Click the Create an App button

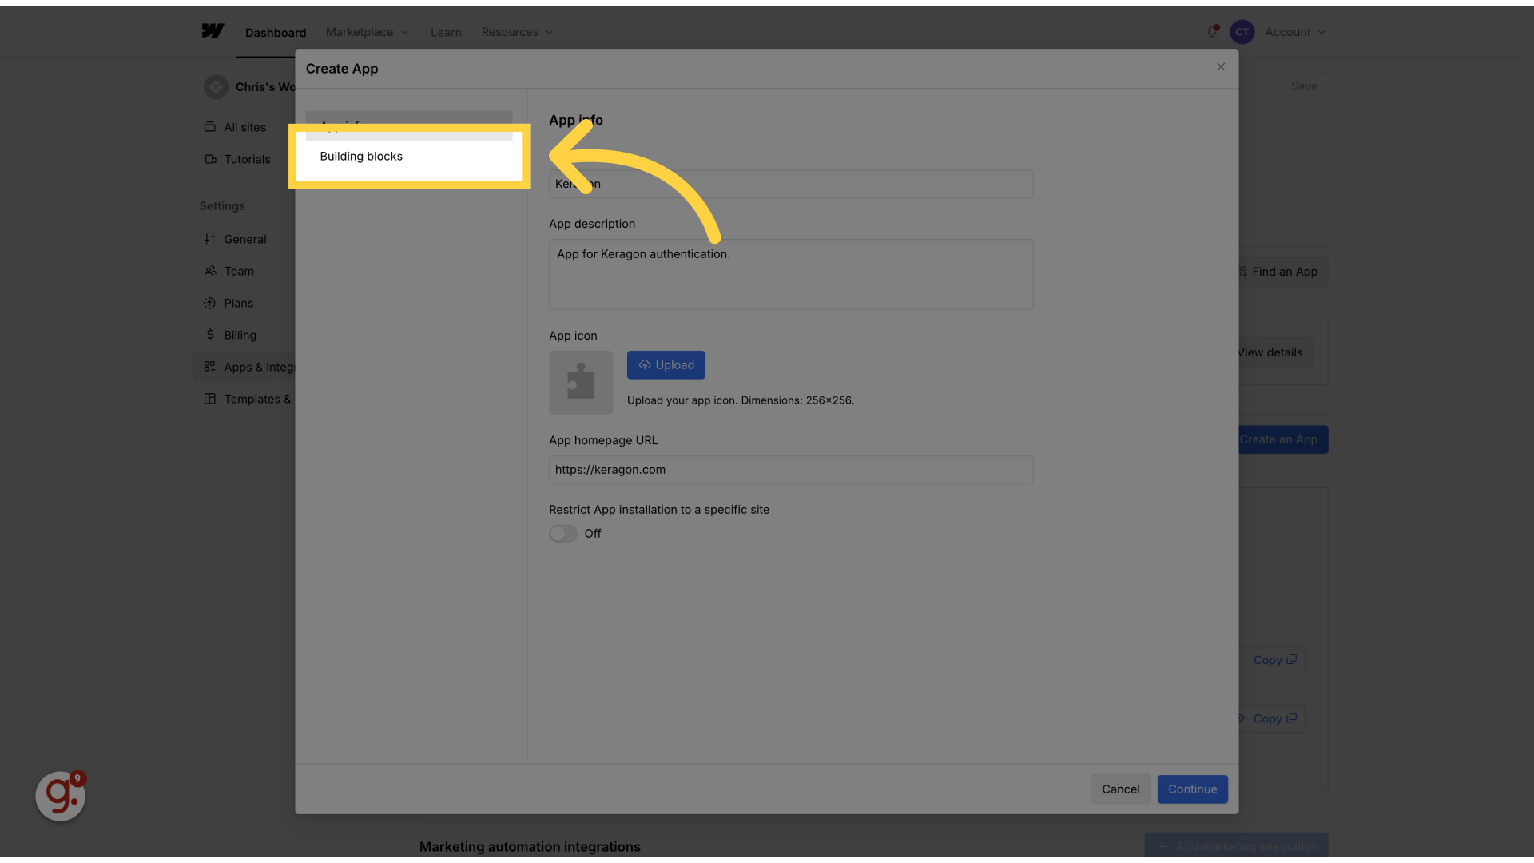click(x=1283, y=439)
